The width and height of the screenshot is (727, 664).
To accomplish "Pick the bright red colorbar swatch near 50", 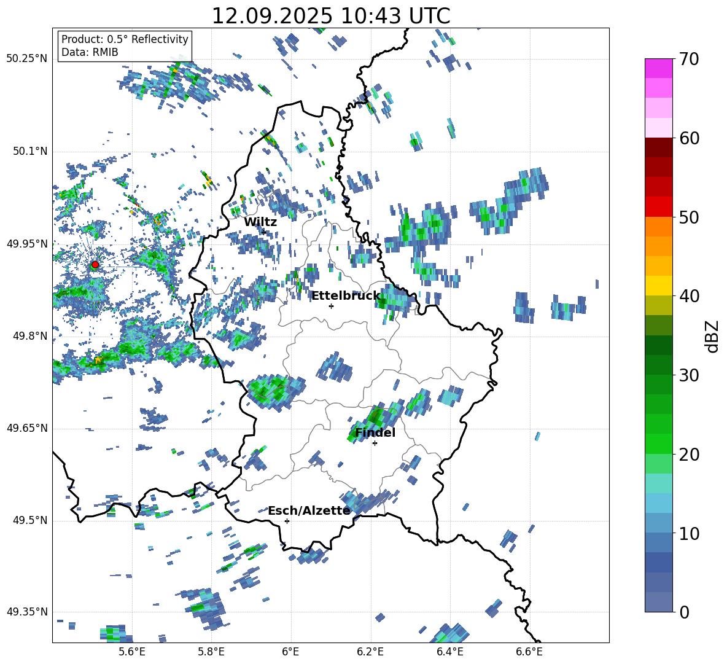I will click(x=658, y=206).
